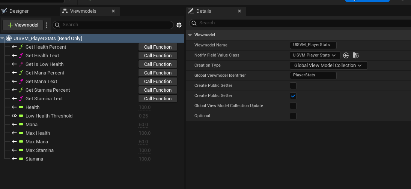Select the Viewmodels tab
Image resolution: width=411 pixels, height=189 pixels.
coord(90,11)
